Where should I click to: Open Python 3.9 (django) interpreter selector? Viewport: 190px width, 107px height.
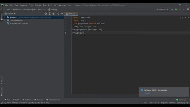[177, 103]
